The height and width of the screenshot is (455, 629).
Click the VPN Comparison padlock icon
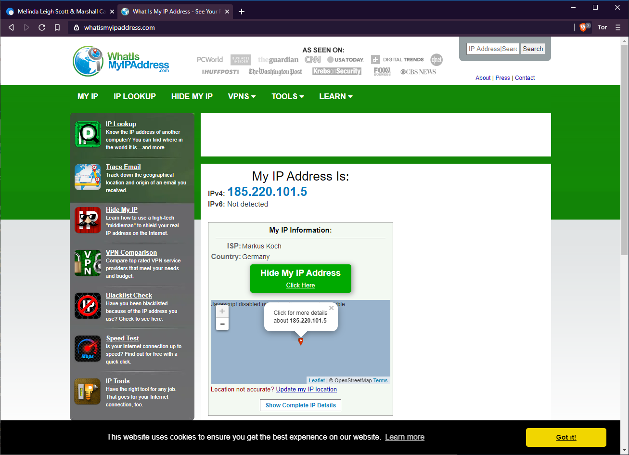click(88, 263)
